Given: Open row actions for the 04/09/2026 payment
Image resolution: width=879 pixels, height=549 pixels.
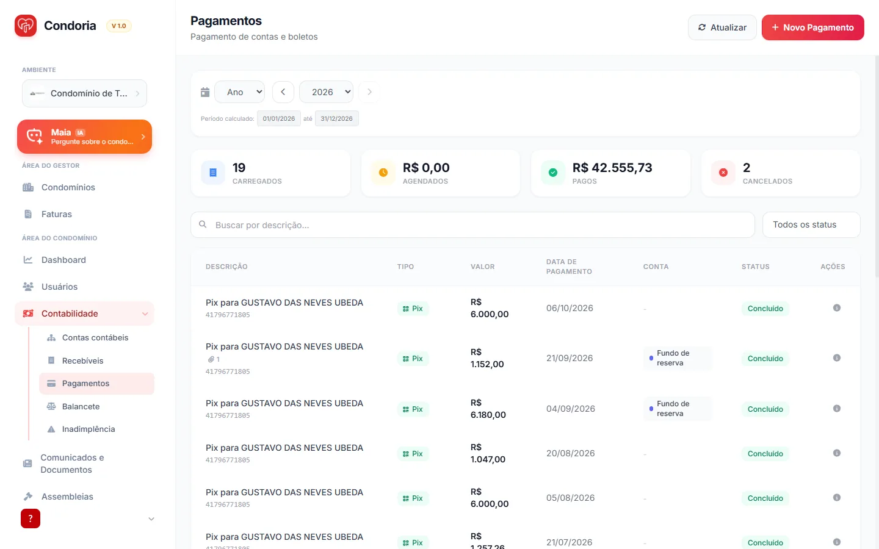Looking at the screenshot, I should point(837,409).
